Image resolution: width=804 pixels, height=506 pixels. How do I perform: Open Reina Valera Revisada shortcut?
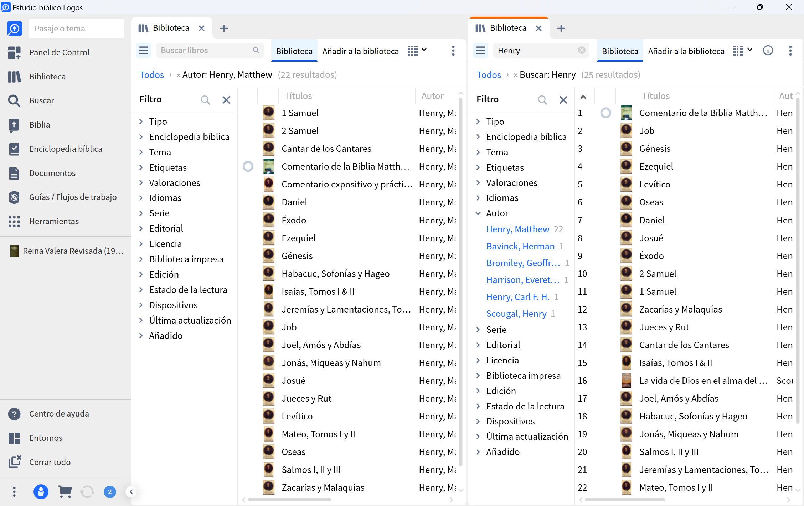point(66,251)
